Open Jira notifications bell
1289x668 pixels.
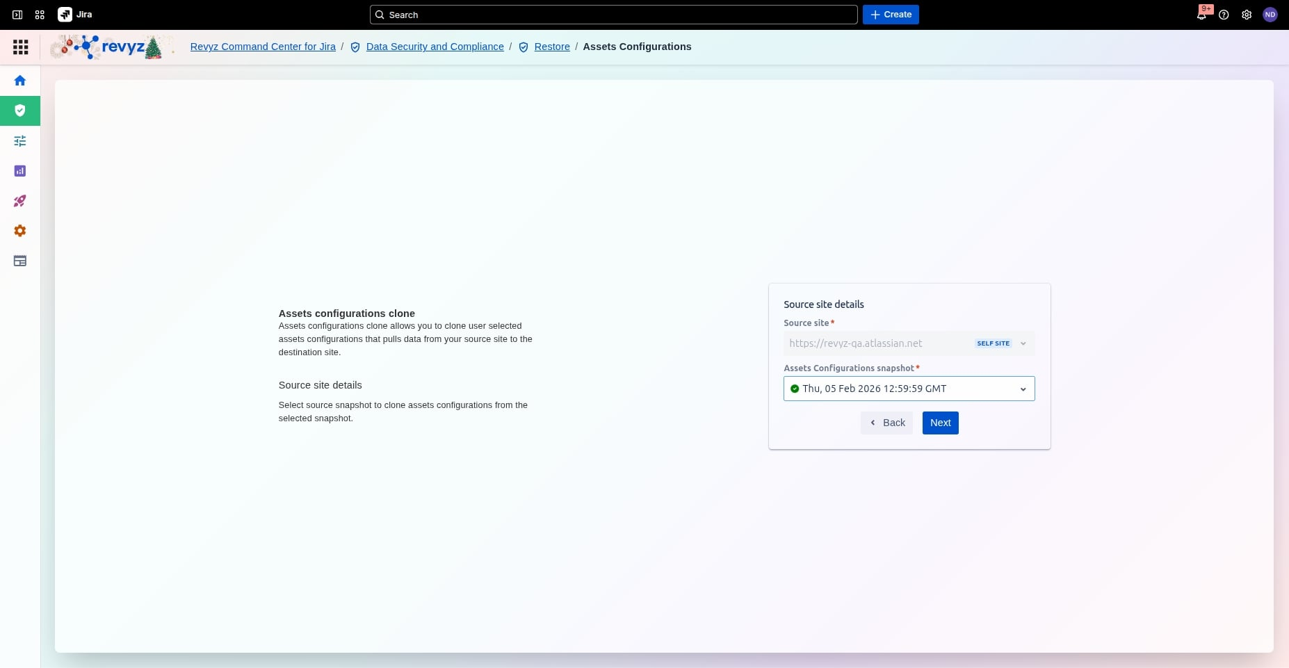(1201, 15)
